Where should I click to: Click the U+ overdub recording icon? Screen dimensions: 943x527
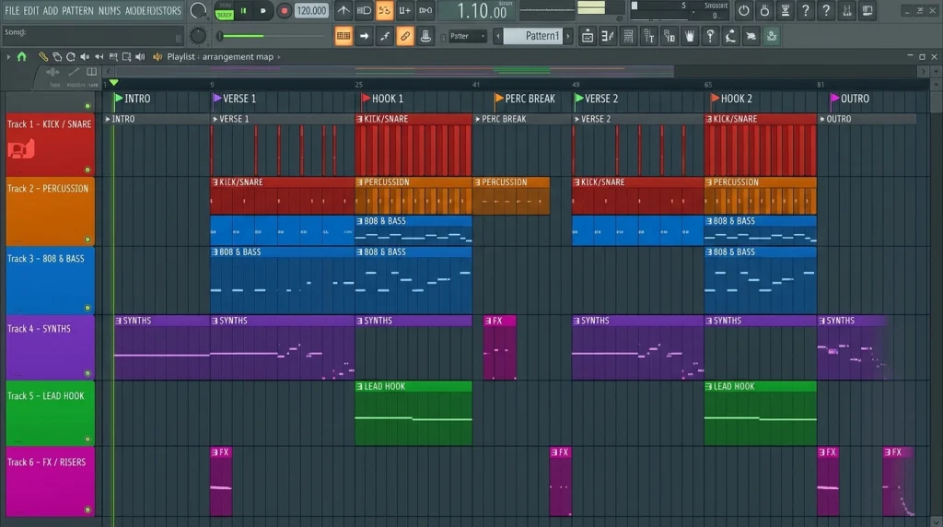[x=405, y=10]
